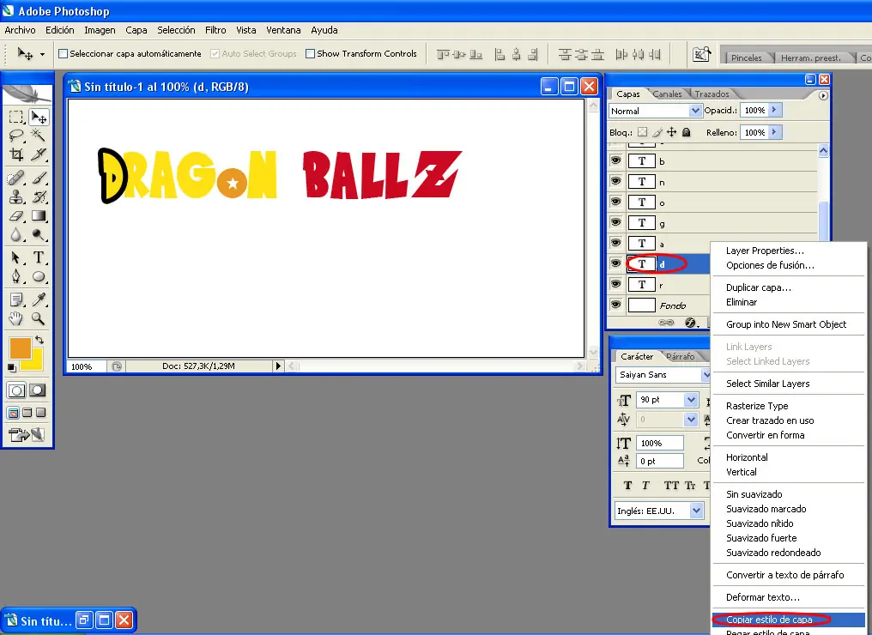
Task: Select the Slice tool
Action: click(39, 154)
